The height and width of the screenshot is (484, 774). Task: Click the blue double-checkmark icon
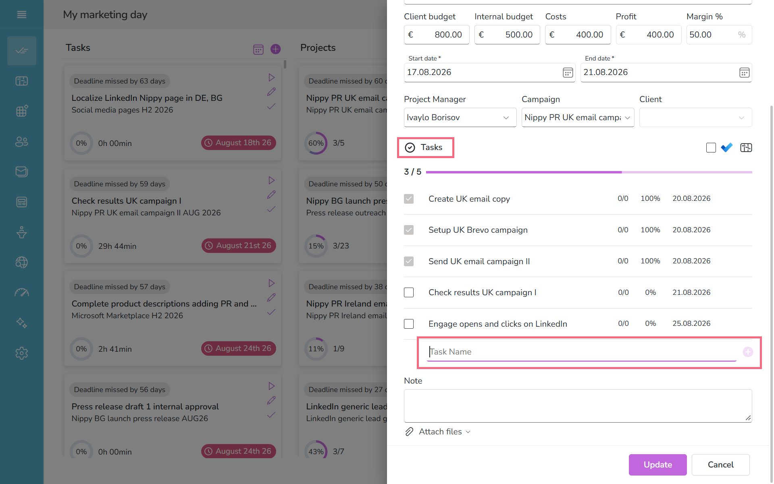[727, 148]
